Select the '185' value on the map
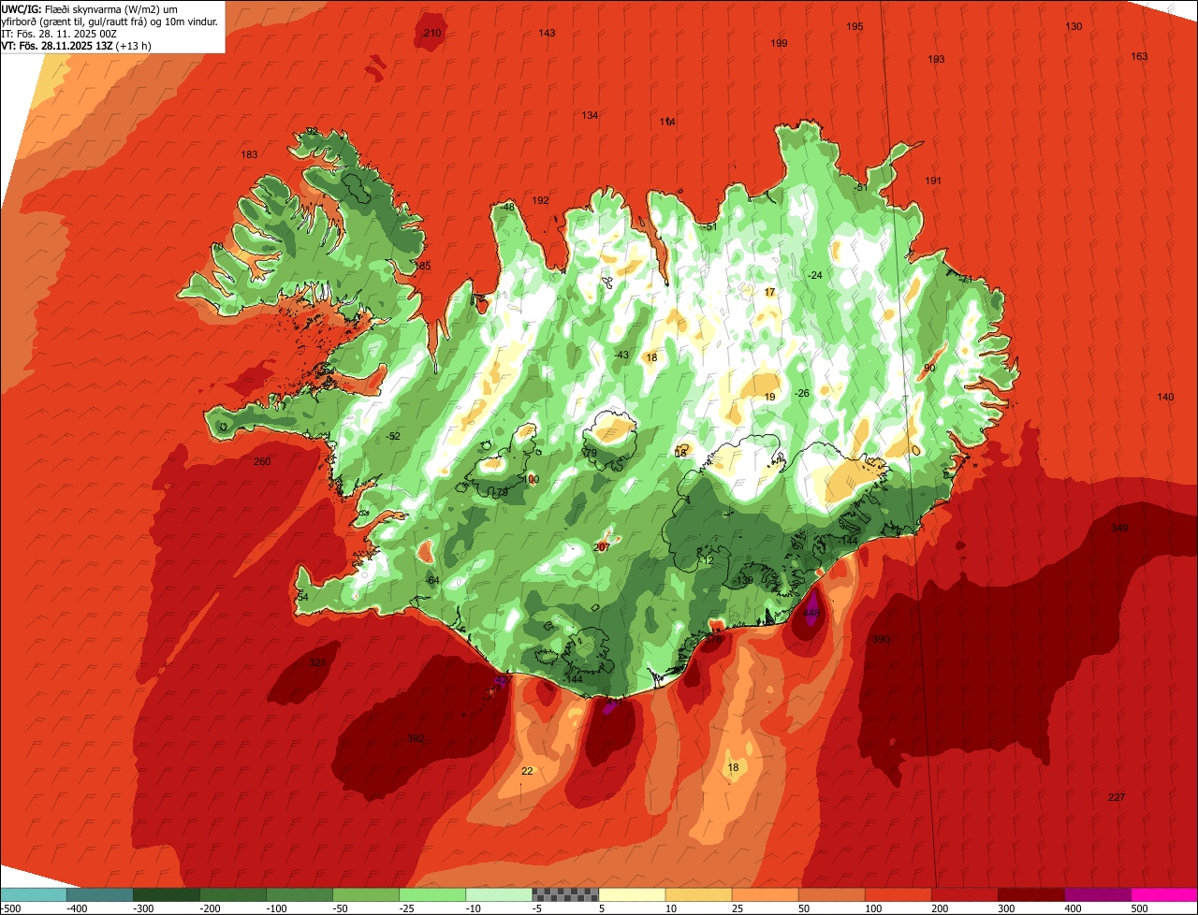Image resolution: width=1198 pixels, height=915 pixels. [x=423, y=267]
